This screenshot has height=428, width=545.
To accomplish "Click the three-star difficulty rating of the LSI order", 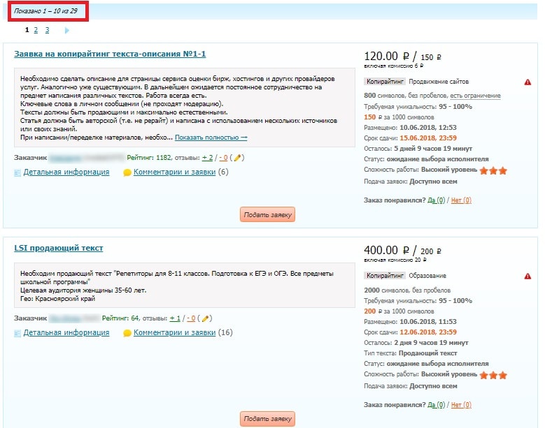I will [493, 375].
